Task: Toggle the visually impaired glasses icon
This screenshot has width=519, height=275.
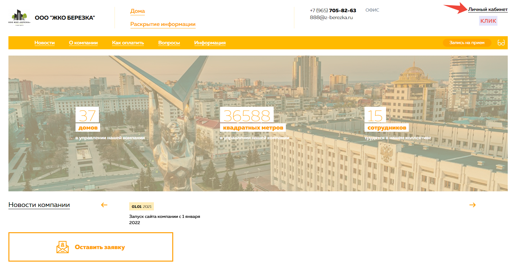Action: (x=501, y=43)
